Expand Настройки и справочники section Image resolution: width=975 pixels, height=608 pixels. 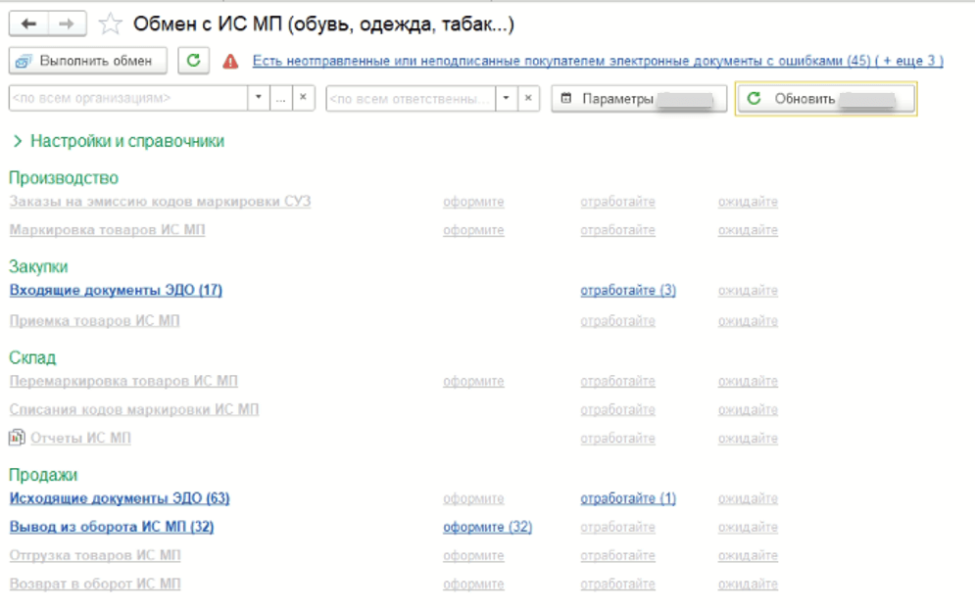[118, 141]
